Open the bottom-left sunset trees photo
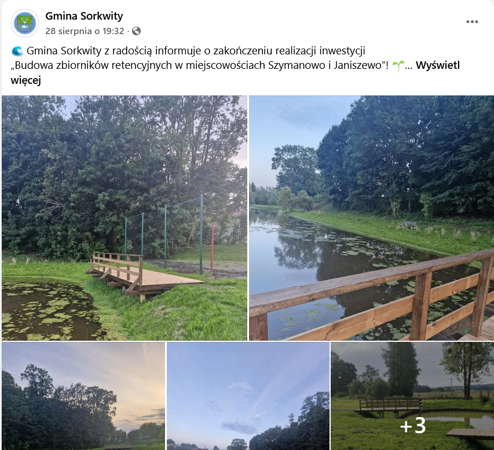The width and height of the screenshot is (494, 450). tap(83, 396)
